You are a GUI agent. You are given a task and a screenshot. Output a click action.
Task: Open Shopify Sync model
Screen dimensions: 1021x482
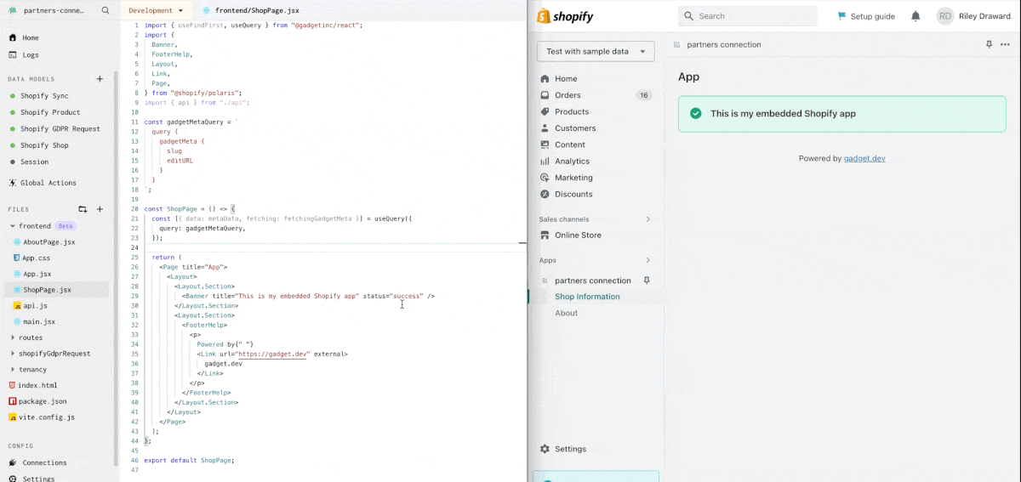pos(44,96)
